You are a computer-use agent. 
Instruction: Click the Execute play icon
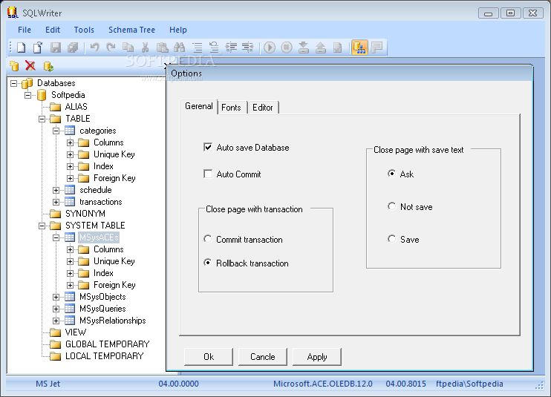point(270,47)
